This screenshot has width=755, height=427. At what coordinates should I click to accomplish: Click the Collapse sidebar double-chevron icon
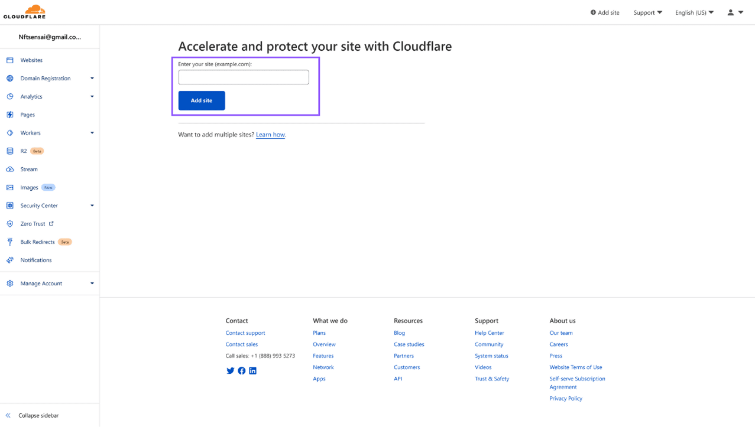[8, 415]
